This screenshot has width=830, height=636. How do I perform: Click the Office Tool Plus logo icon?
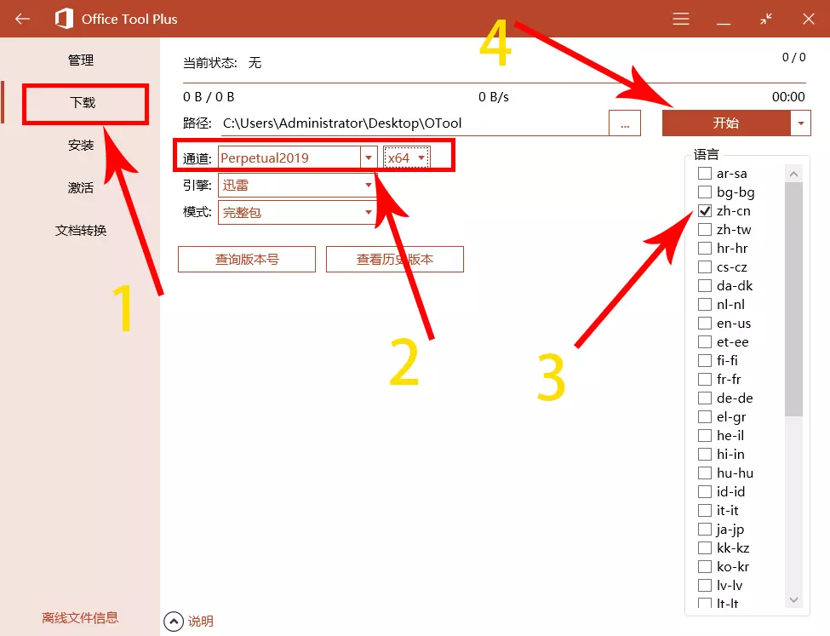point(64,19)
